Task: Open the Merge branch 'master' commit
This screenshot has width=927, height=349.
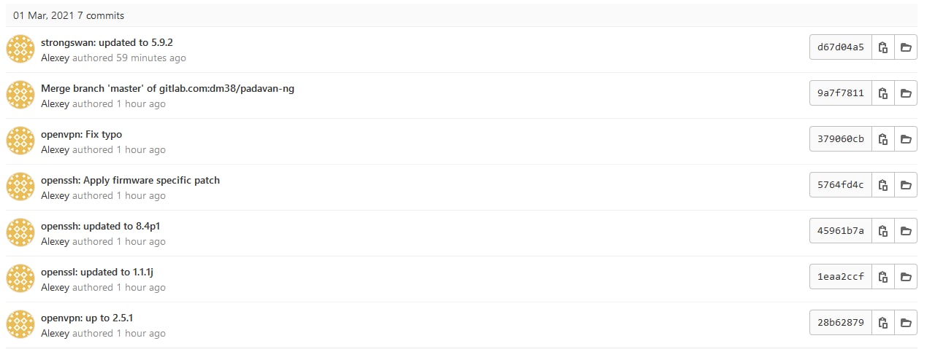Action: tap(167, 88)
